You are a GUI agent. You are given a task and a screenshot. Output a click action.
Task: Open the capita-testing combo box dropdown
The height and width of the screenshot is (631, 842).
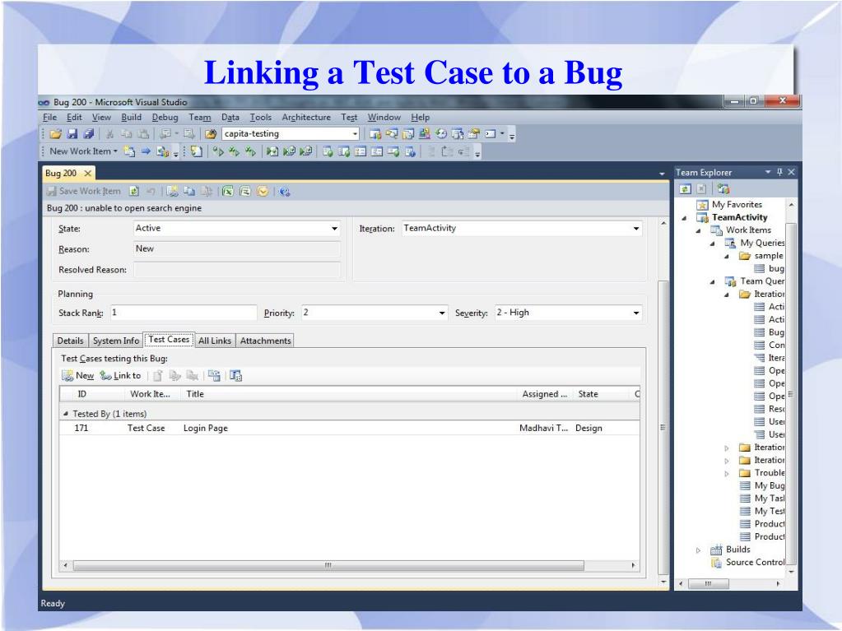[x=355, y=134]
